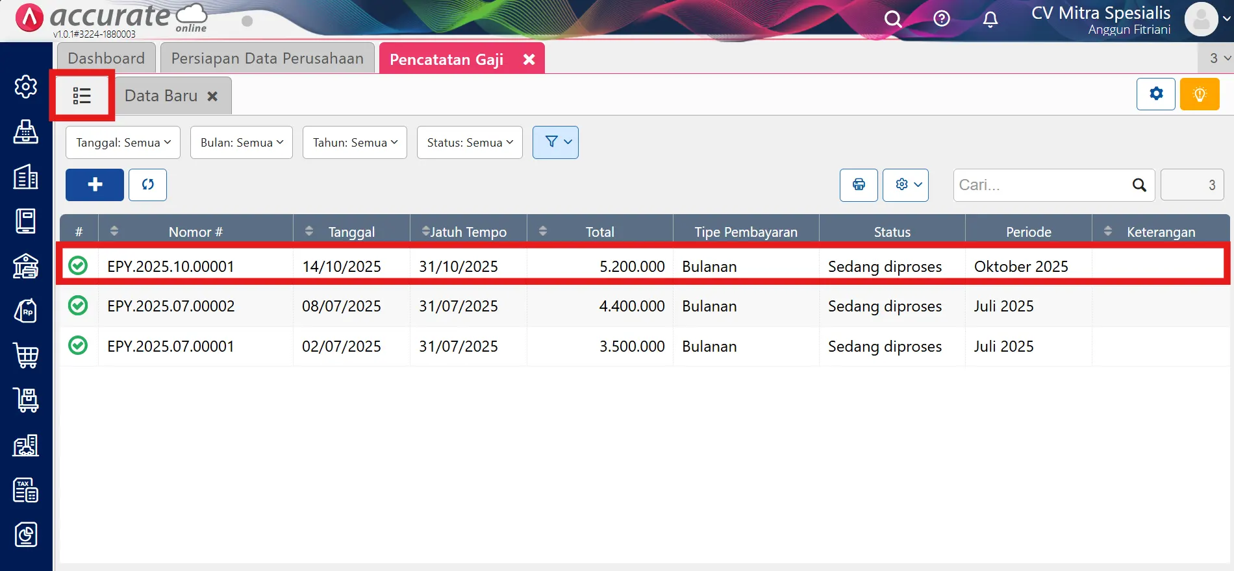Expand the Tanggal: Semua filter

(123, 143)
